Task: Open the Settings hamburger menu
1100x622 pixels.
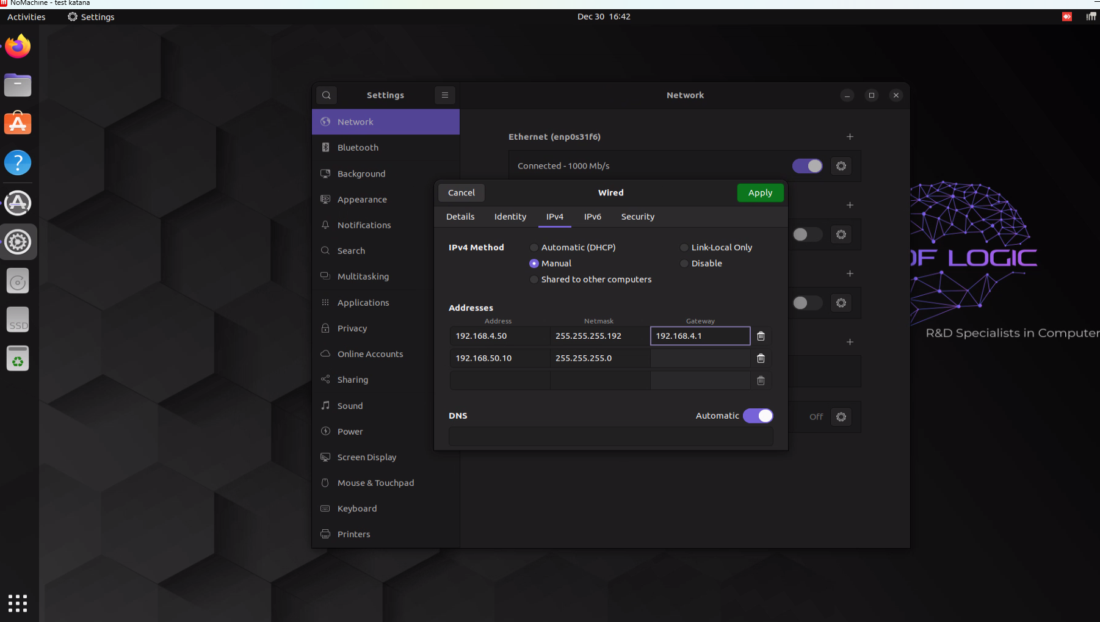Action: (x=445, y=95)
